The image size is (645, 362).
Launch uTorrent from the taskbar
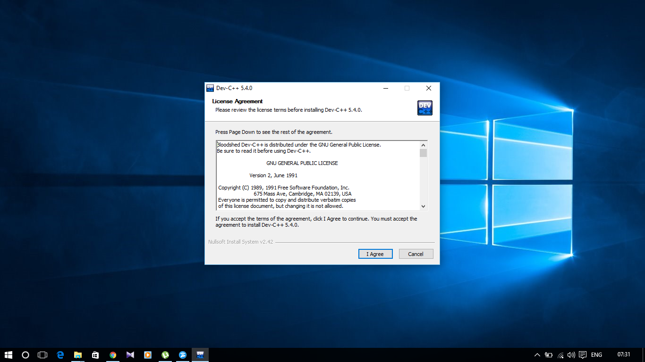point(165,355)
